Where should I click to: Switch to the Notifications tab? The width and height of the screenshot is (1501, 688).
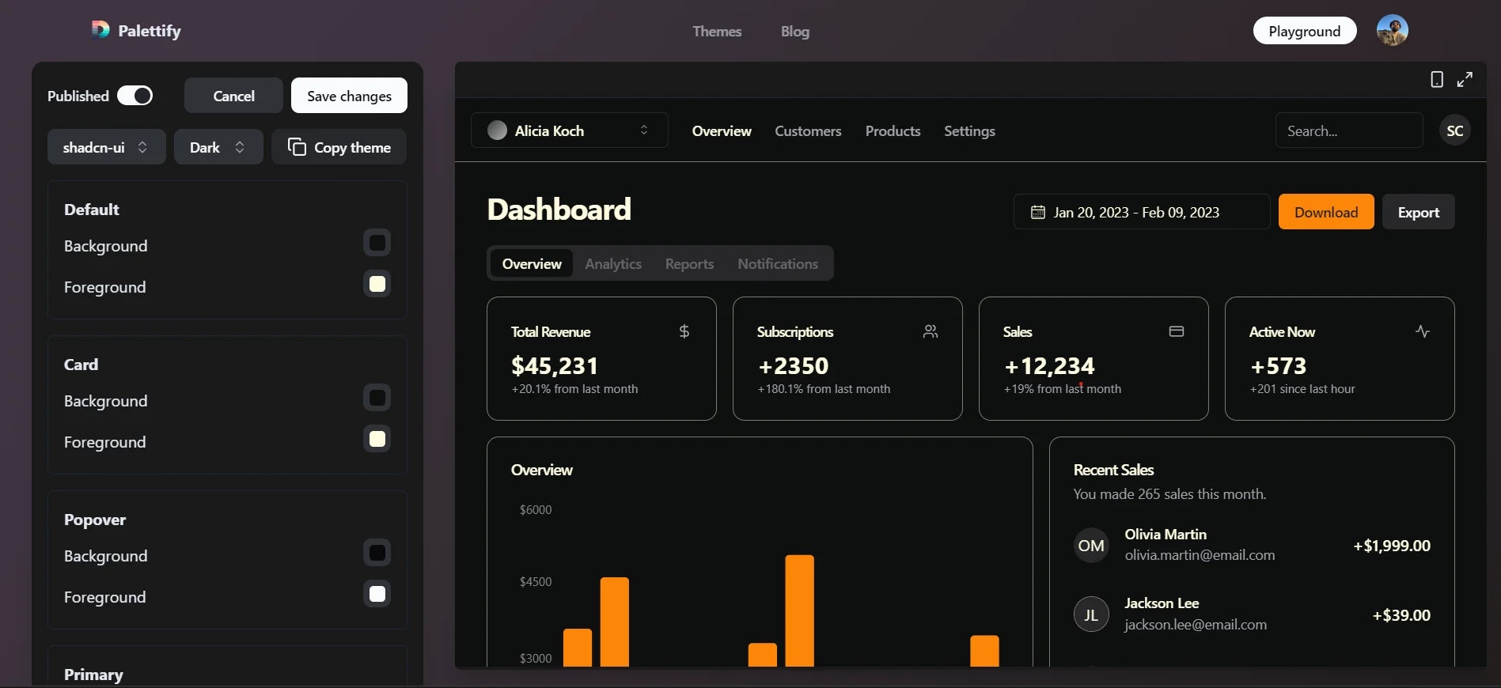point(778,263)
